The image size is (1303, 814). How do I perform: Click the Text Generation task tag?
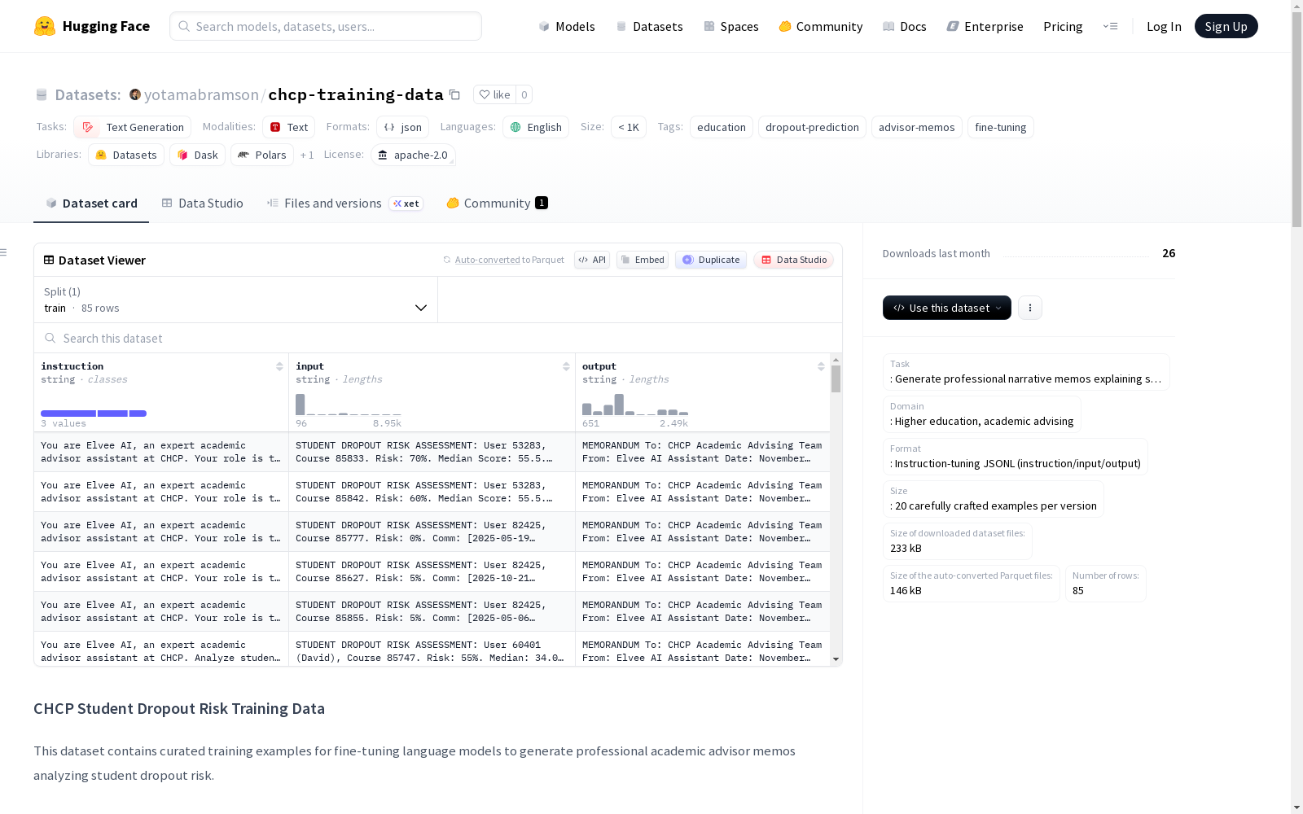(x=133, y=127)
